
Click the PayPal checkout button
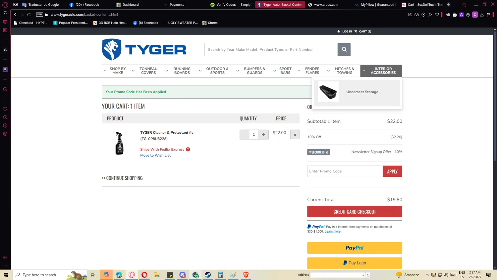[355, 248]
